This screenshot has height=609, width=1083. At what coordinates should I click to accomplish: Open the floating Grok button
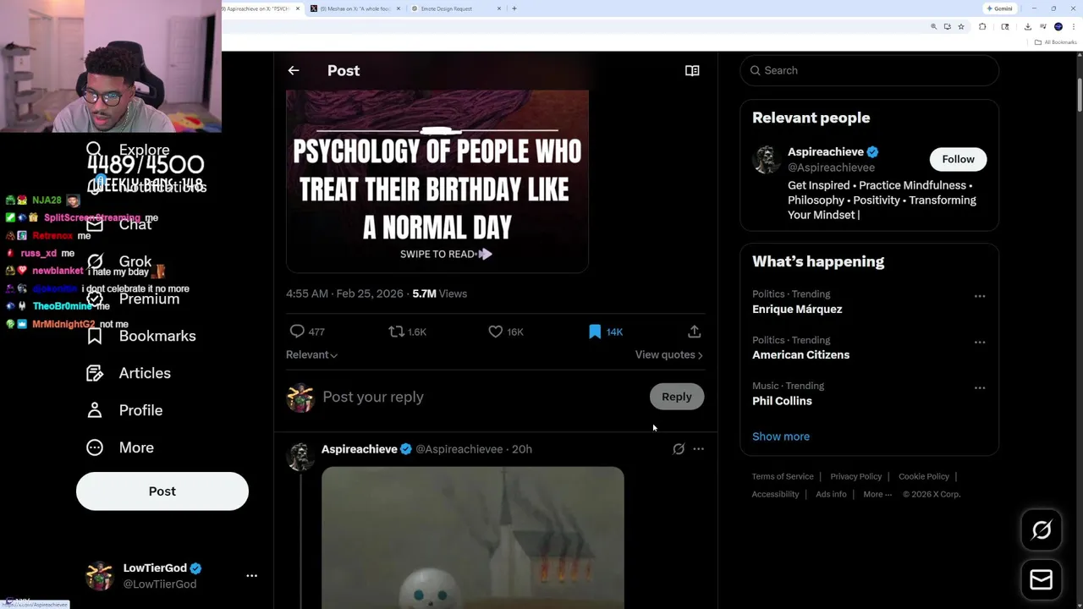pos(1042,530)
